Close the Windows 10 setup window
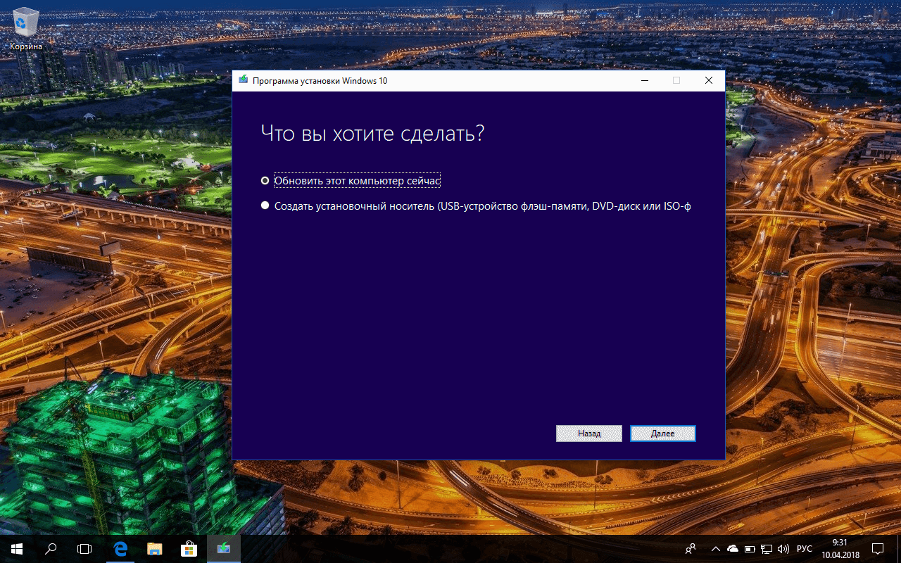This screenshot has width=901, height=563. 709,80
